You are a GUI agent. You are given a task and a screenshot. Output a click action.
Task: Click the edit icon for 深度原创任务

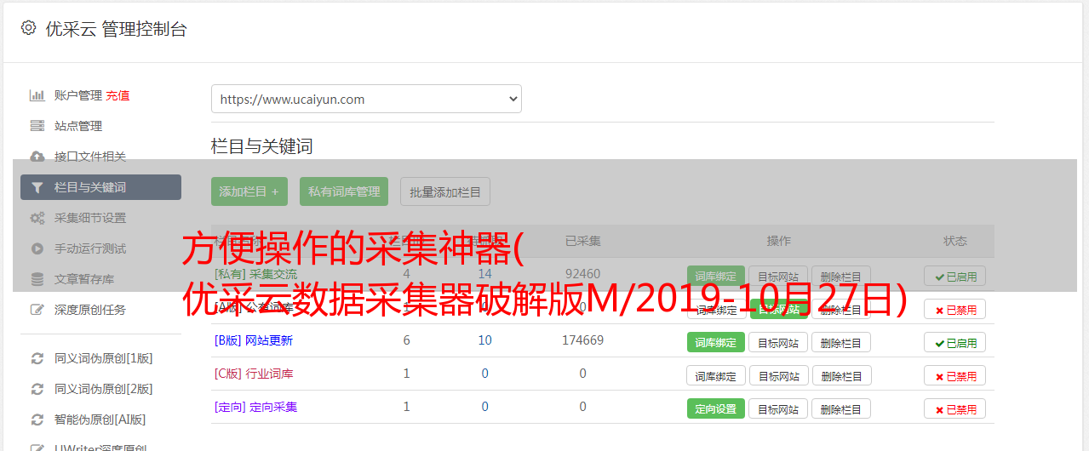[x=37, y=310]
